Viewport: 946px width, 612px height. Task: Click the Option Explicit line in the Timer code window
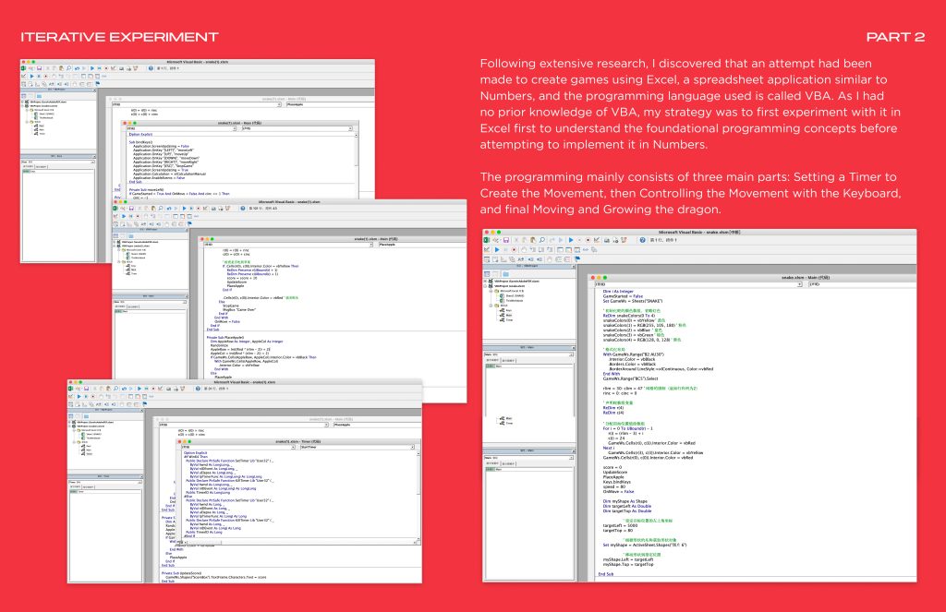[x=196, y=453]
